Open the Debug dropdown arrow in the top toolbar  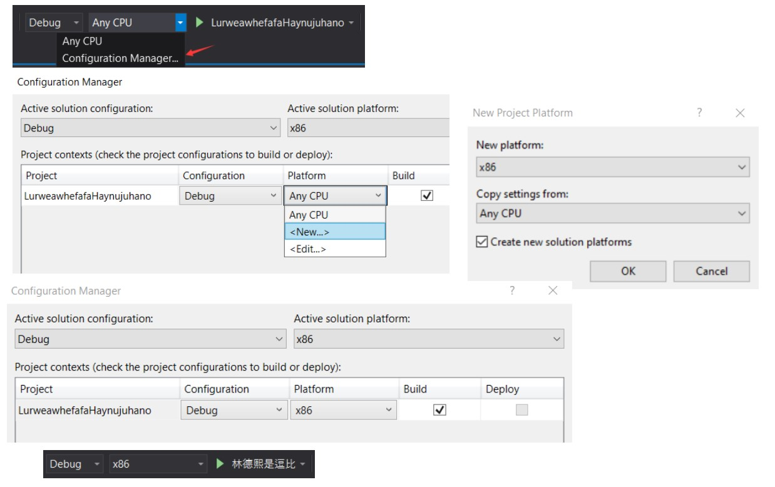tap(76, 23)
